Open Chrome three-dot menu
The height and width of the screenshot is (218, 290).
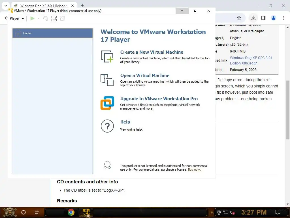pyautogui.click(x=284, y=18)
